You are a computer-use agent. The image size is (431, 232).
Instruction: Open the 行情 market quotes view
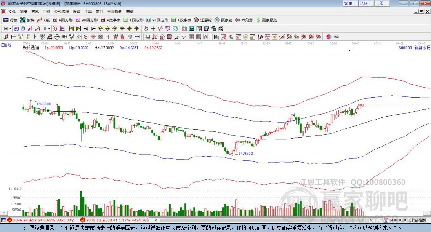pyautogui.click(x=10, y=20)
